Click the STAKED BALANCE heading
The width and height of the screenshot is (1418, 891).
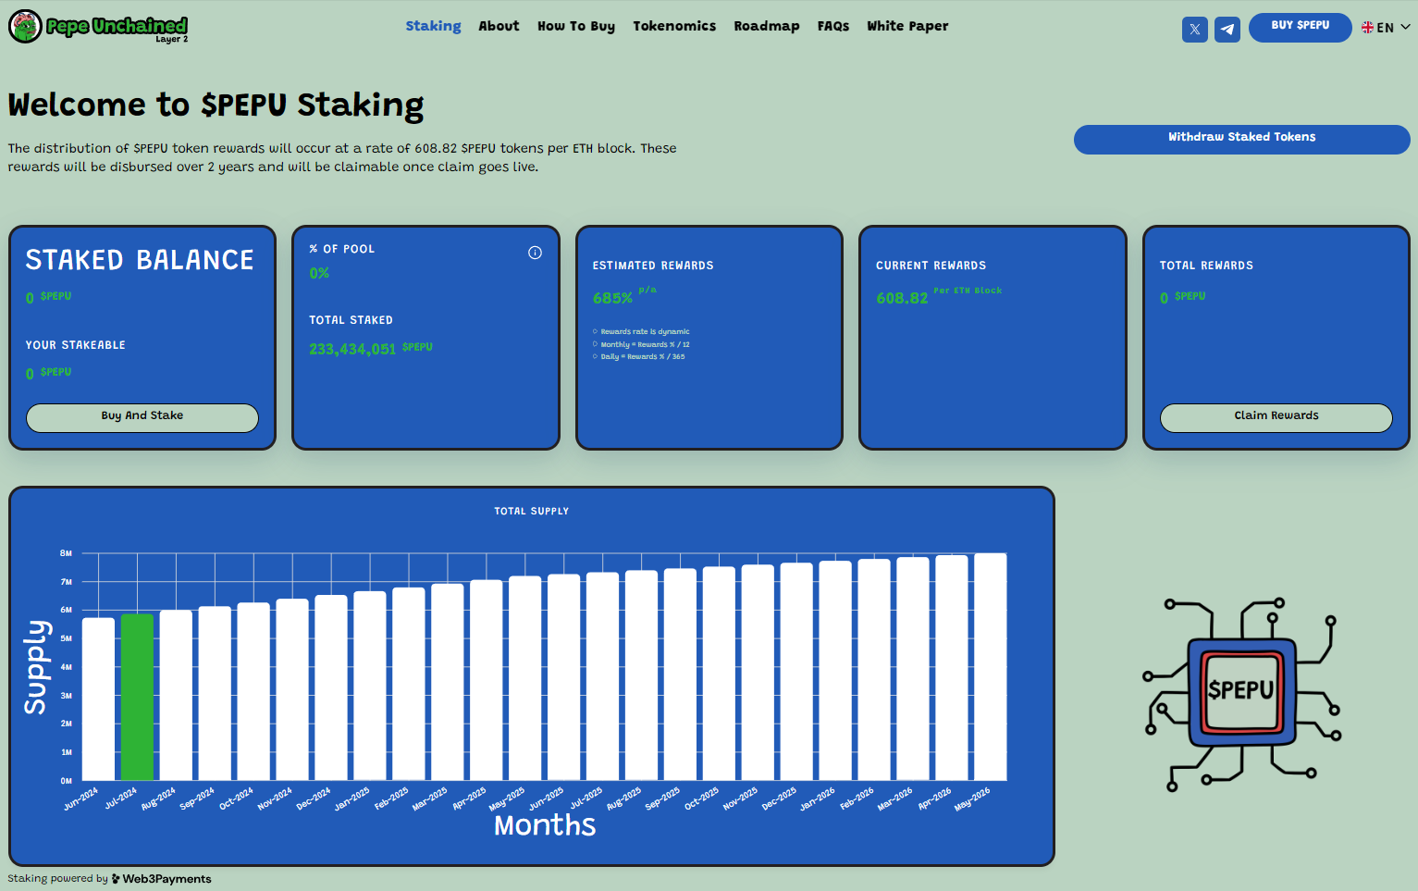pyautogui.click(x=140, y=260)
